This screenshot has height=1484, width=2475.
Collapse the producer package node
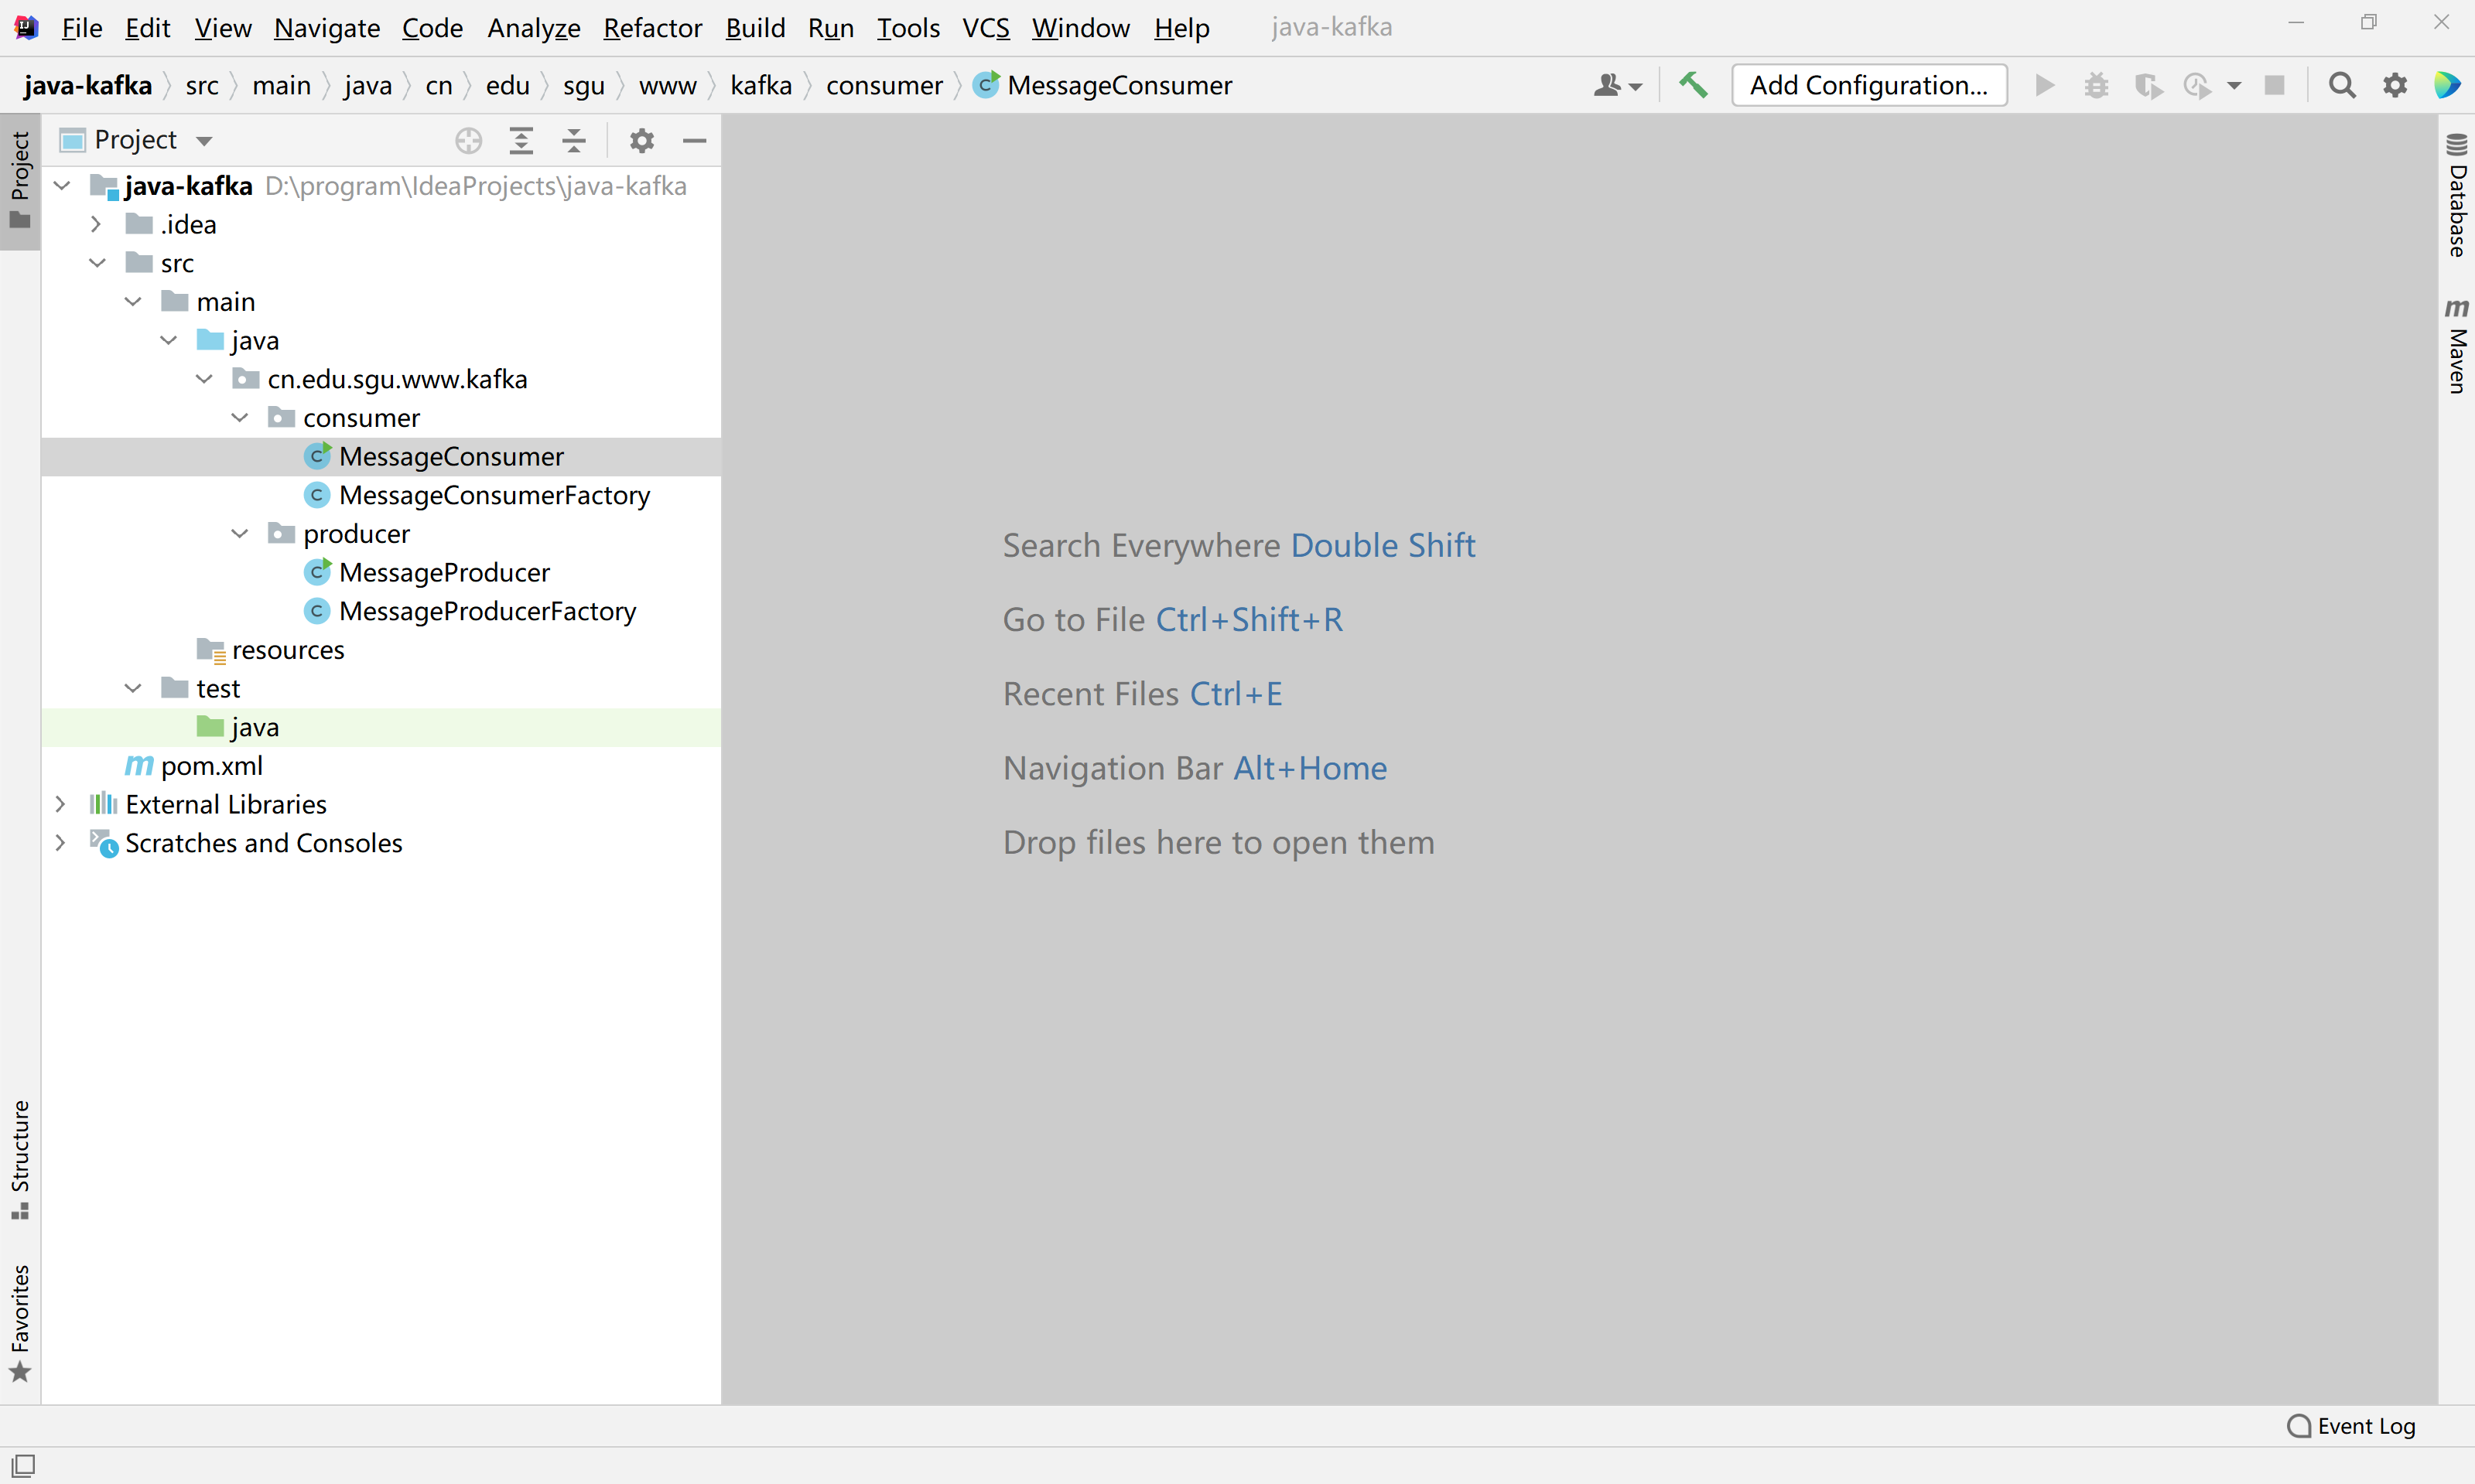coord(239,534)
